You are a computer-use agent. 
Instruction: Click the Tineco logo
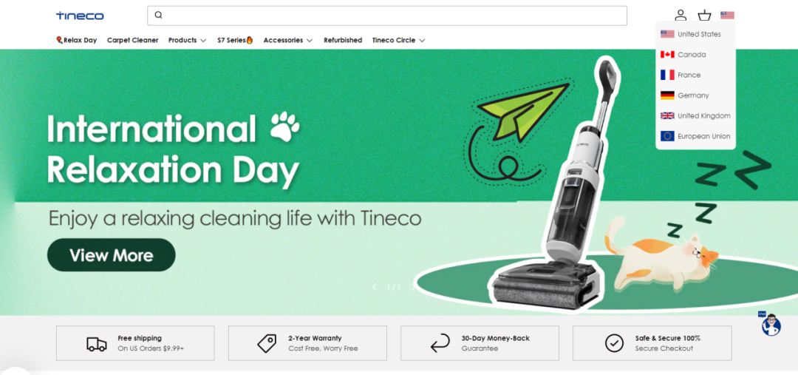click(80, 16)
